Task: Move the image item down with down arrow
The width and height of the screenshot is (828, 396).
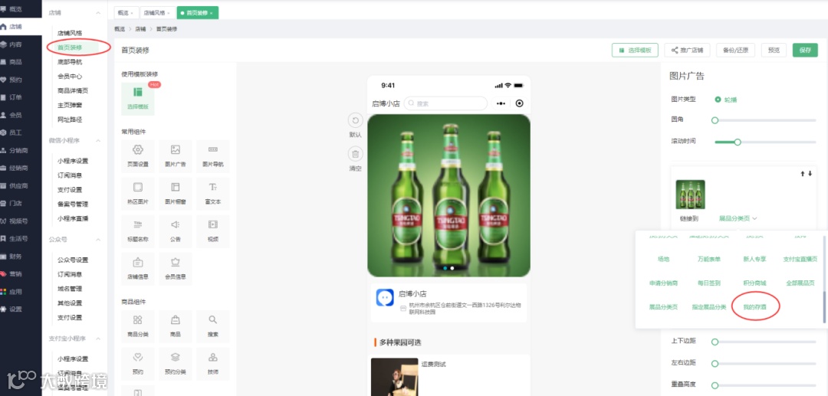Action: (x=810, y=173)
